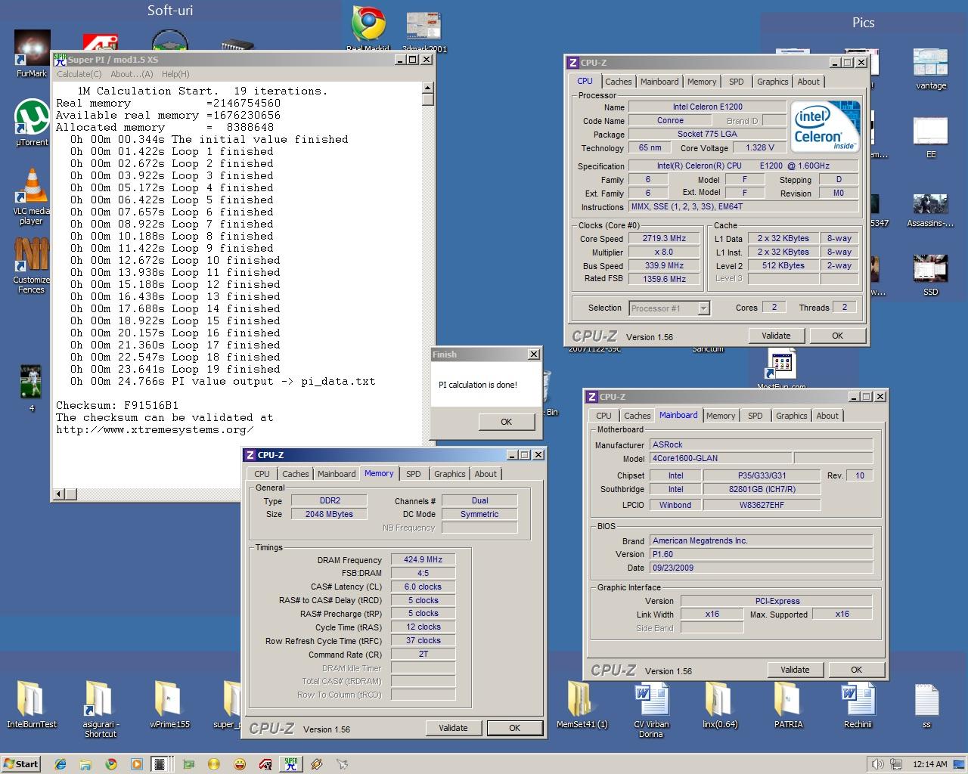Select the IntelBurnTest folder icon
Image resolution: width=968 pixels, height=774 pixels.
[32, 704]
